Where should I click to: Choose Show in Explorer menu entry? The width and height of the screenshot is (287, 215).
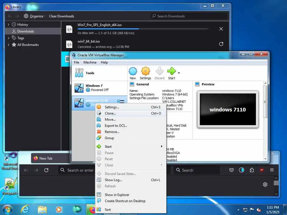pos(131,195)
